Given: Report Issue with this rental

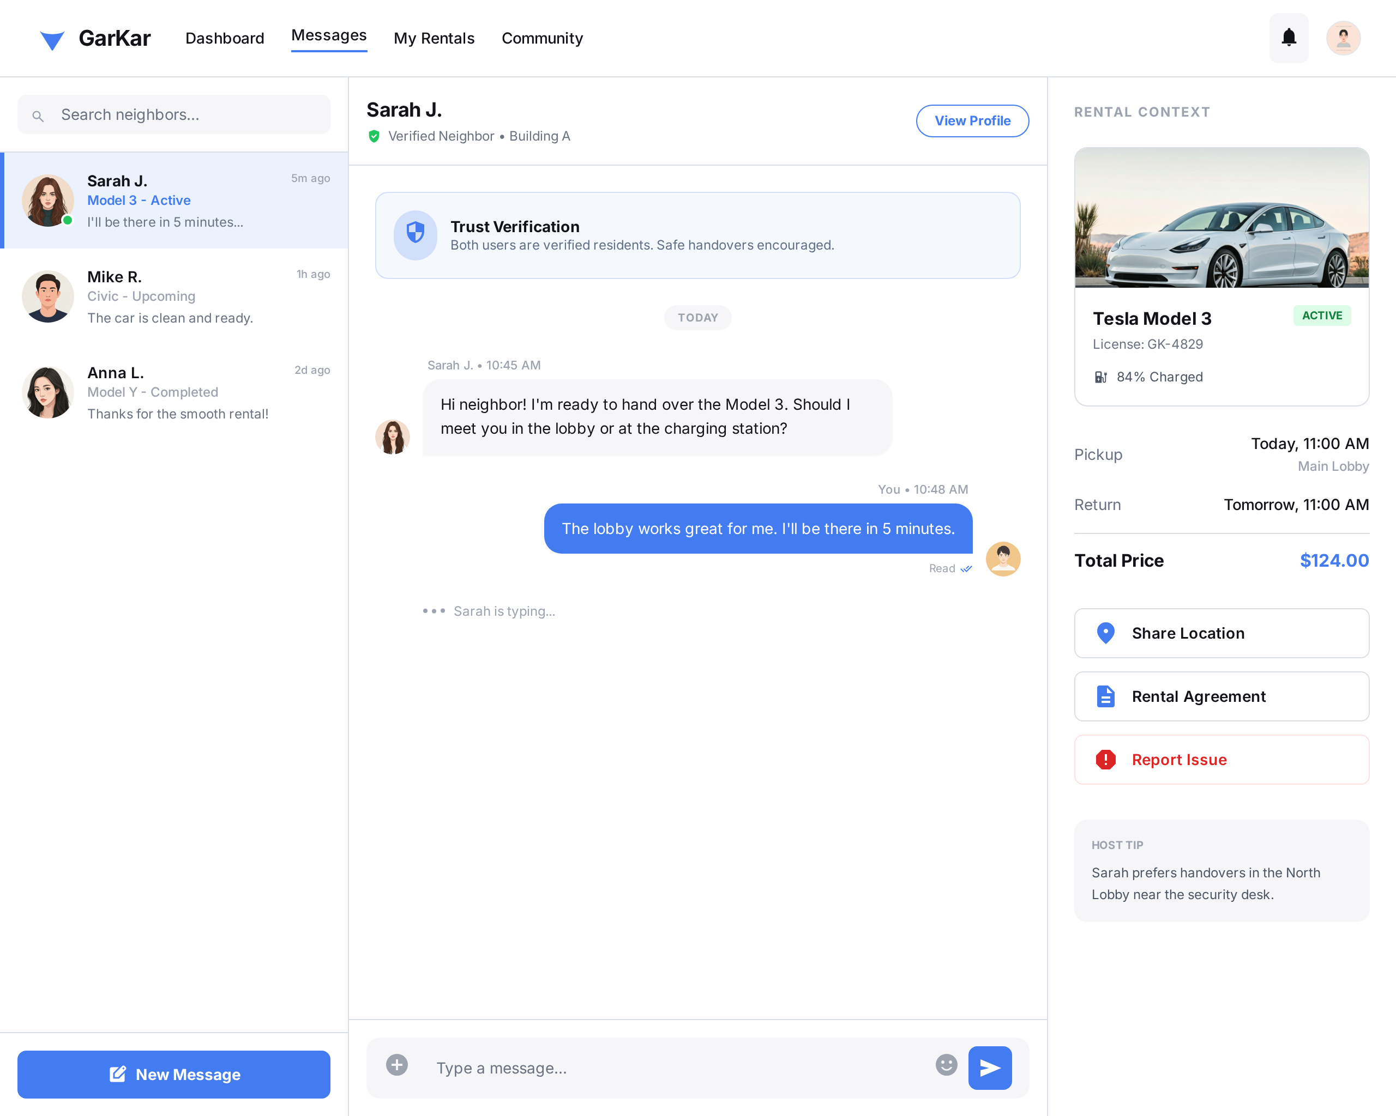Looking at the screenshot, I should 1221,760.
